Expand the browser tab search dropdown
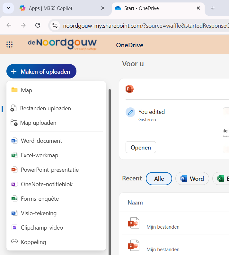Screen dimensions: 229x255 8,8
